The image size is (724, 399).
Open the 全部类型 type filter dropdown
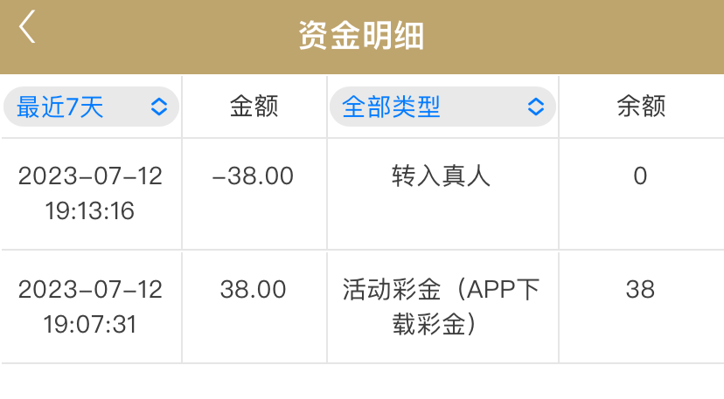pyautogui.click(x=442, y=107)
